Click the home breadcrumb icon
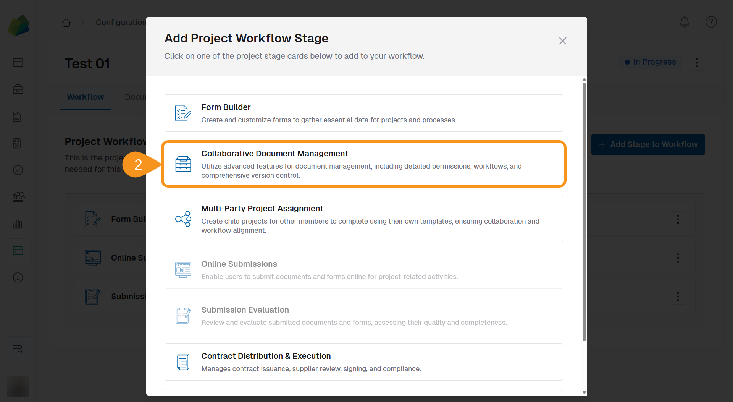Viewport: 733px width, 402px height. tap(66, 23)
